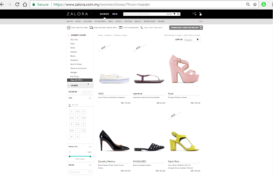Open the green shopping bag extension icon
Screen dimensions: 273x177
coord(264,4)
